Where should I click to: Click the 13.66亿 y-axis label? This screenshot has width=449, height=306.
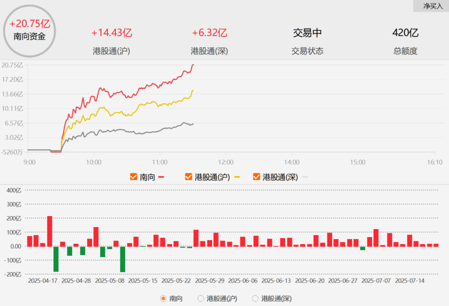[x=12, y=94]
